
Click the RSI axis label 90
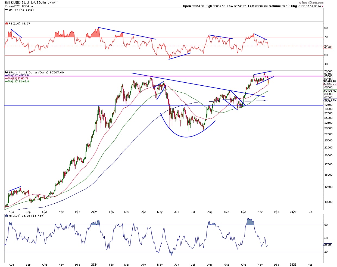pos(326,28)
